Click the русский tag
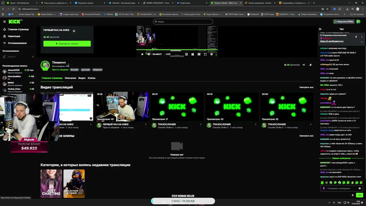The height and width of the screenshot is (206, 366). pos(85,70)
